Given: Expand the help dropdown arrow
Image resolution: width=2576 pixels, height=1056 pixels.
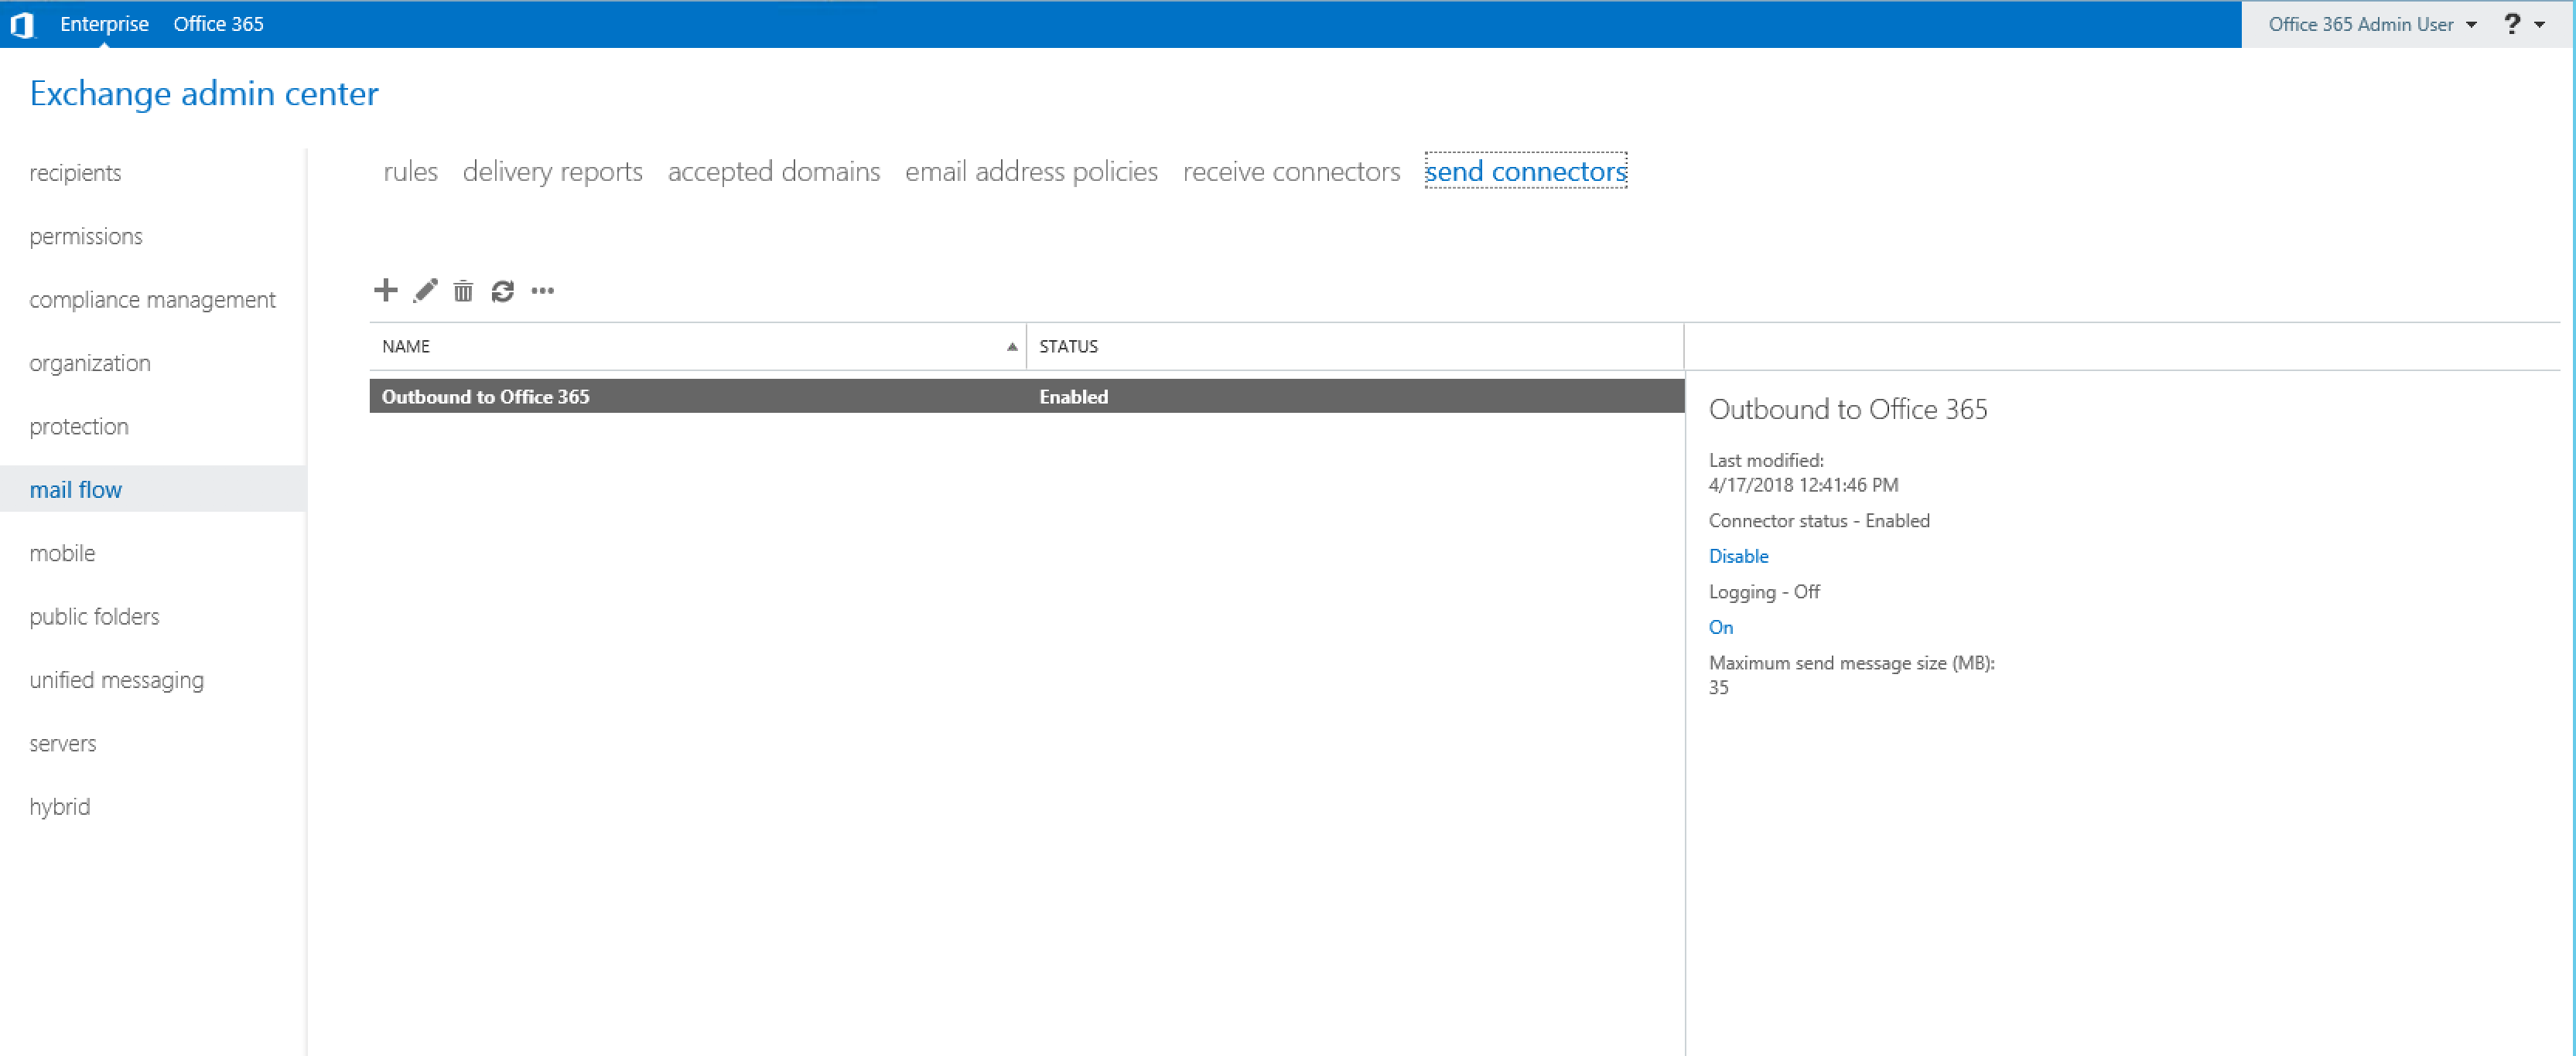Looking at the screenshot, I should (2540, 25).
